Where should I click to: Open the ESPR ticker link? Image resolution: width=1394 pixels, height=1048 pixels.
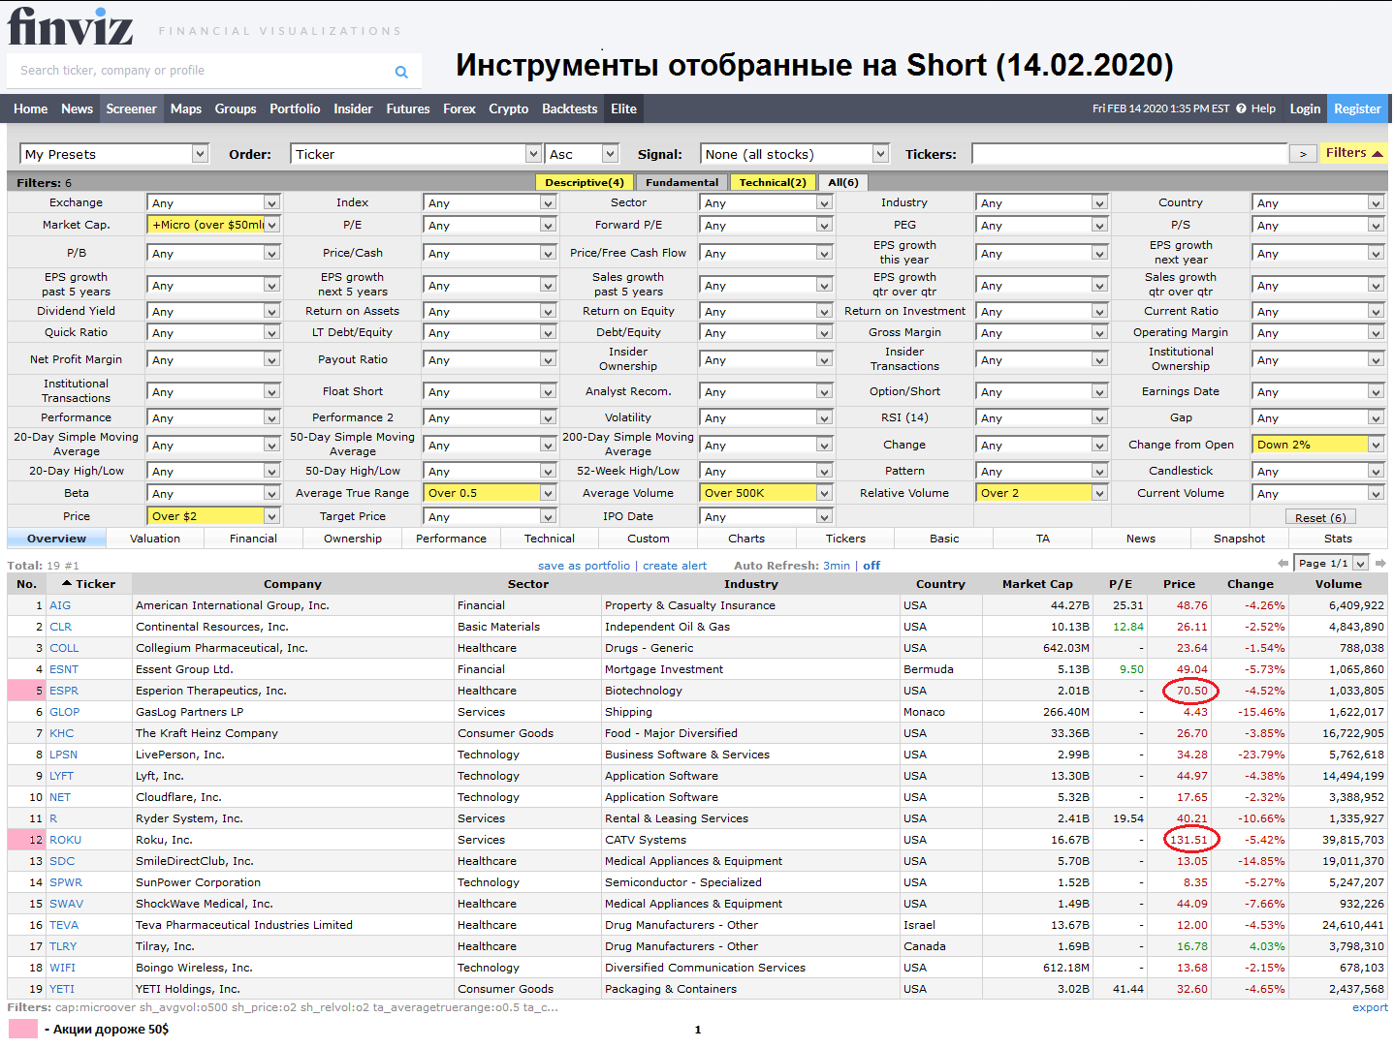pos(64,691)
